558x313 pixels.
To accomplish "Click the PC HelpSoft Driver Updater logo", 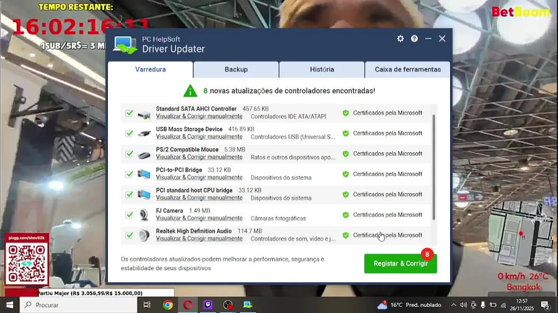I will pos(125,44).
